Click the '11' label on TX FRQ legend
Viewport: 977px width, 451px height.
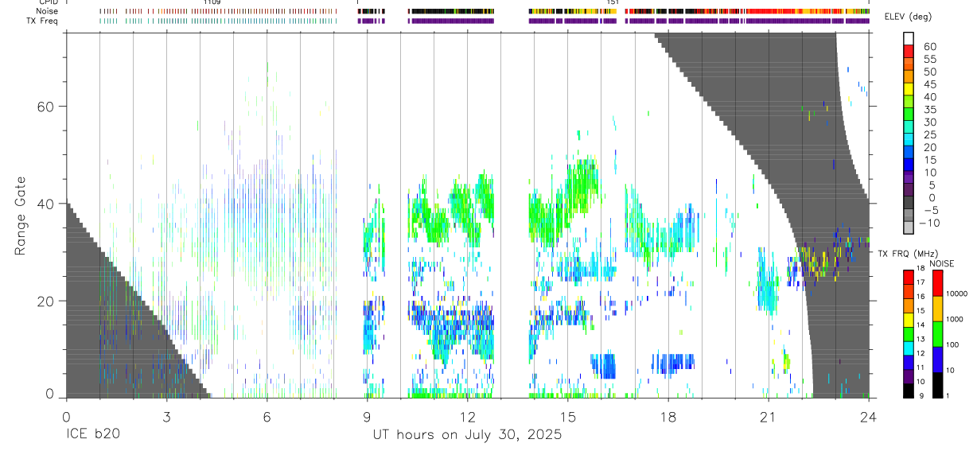pos(921,368)
